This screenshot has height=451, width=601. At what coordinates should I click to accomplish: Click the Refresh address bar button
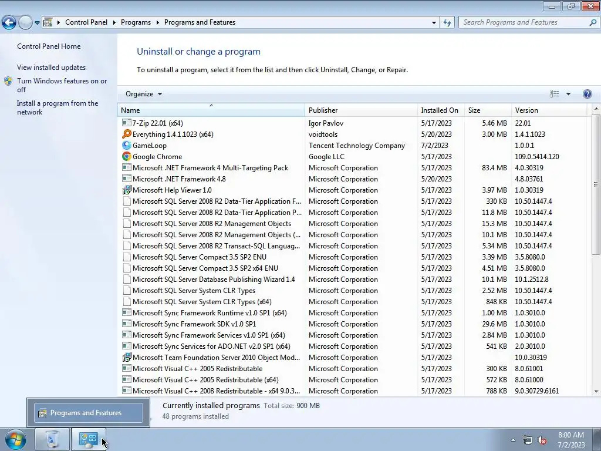(447, 22)
